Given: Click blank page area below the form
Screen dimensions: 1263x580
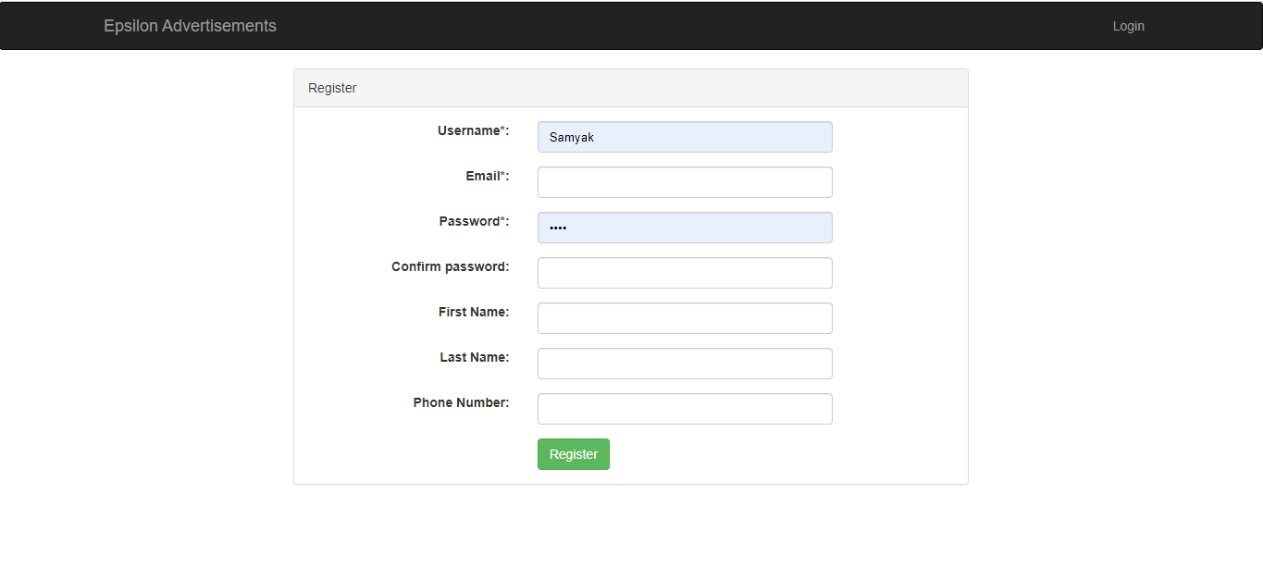Looking at the screenshot, I should point(631,537).
